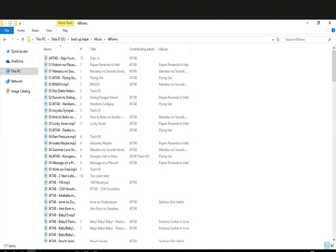
Task: Switch to large icons view in status bar
Action: tap(332, 245)
